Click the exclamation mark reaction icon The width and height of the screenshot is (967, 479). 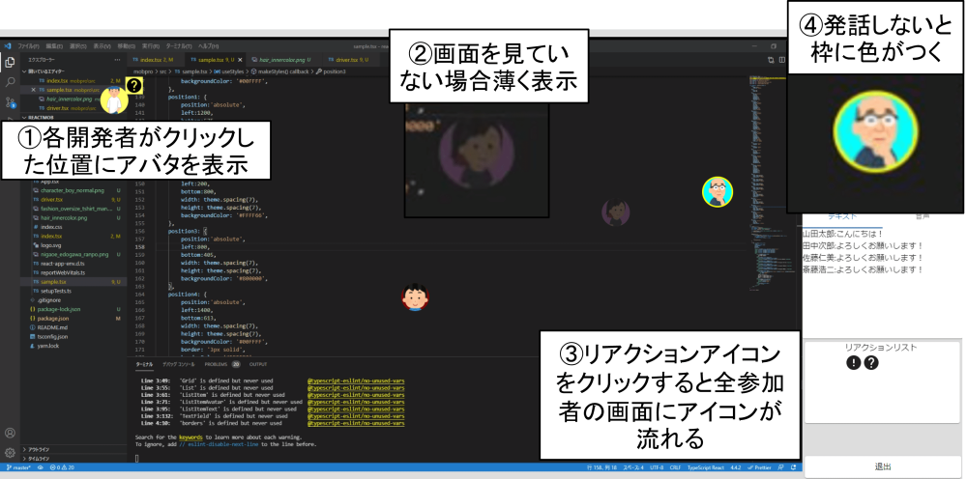tap(854, 363)
